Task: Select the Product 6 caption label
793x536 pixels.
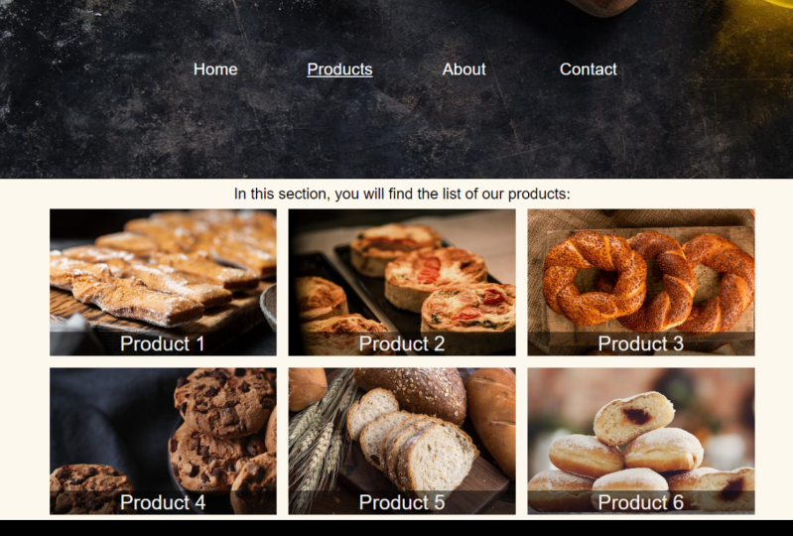Action: 641,502
